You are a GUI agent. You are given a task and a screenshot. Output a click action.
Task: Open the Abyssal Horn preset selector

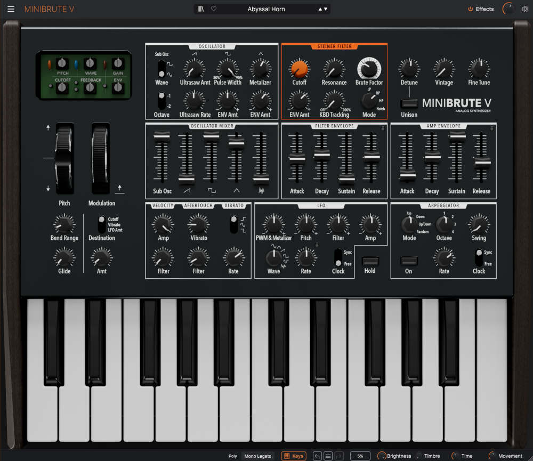click(x=266, y=9)
